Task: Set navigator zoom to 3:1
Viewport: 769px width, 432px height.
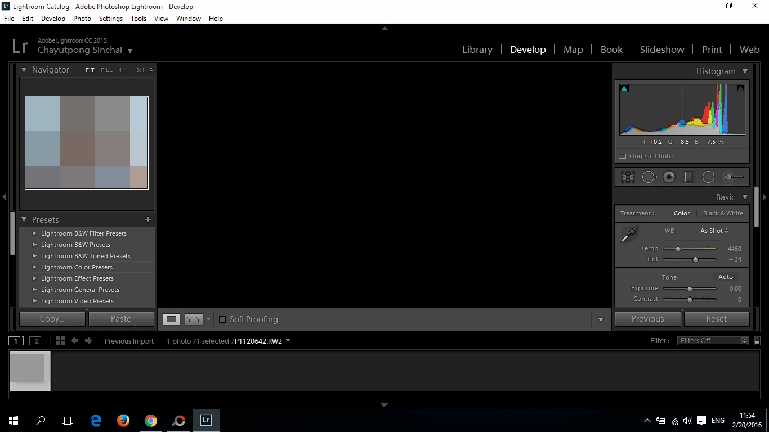Action: [140, 70]
